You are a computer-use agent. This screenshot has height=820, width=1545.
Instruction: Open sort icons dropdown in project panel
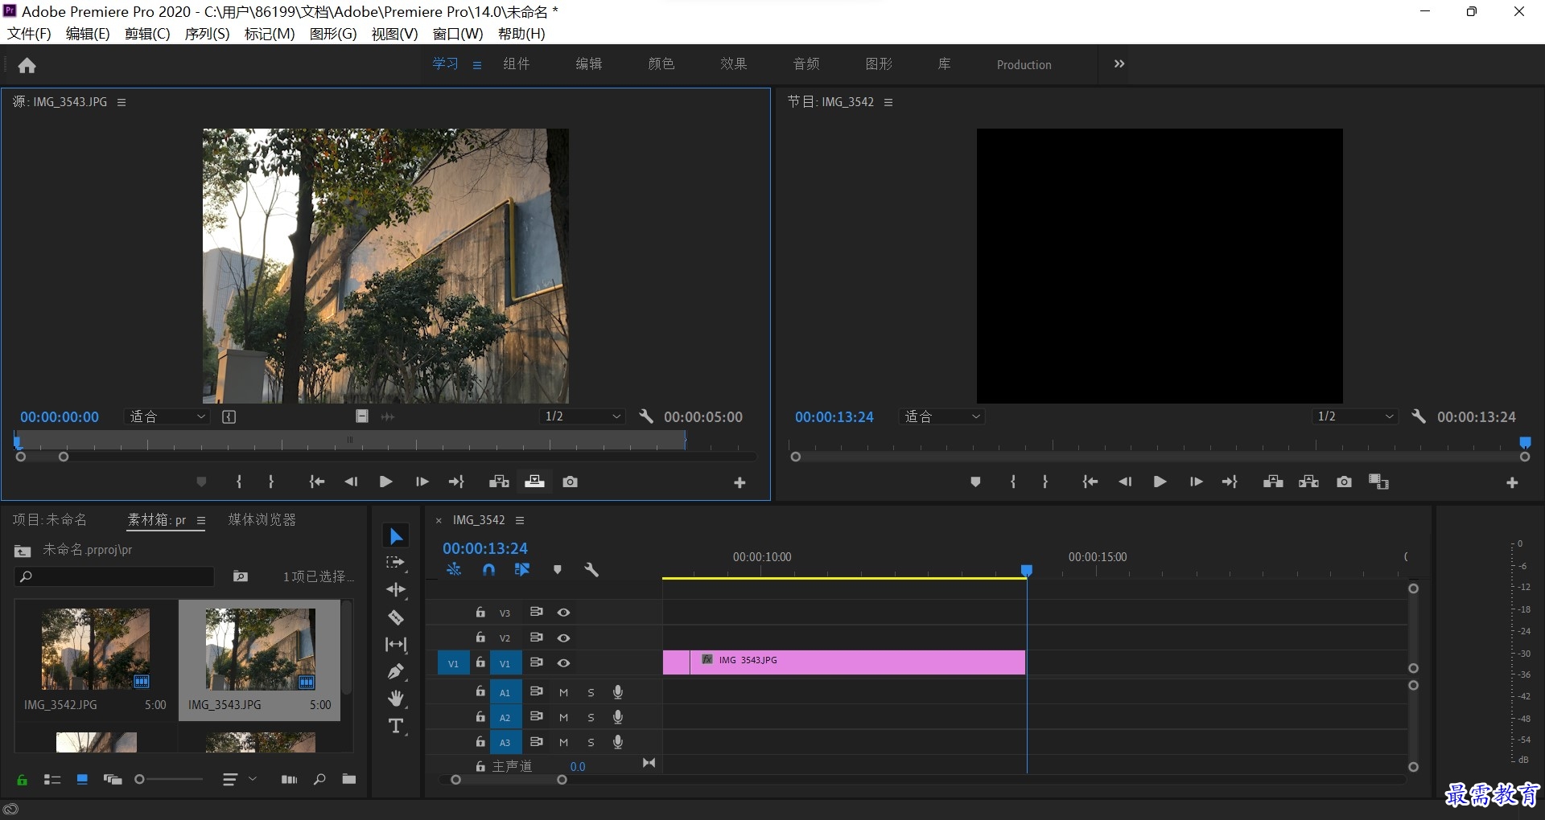239,779
